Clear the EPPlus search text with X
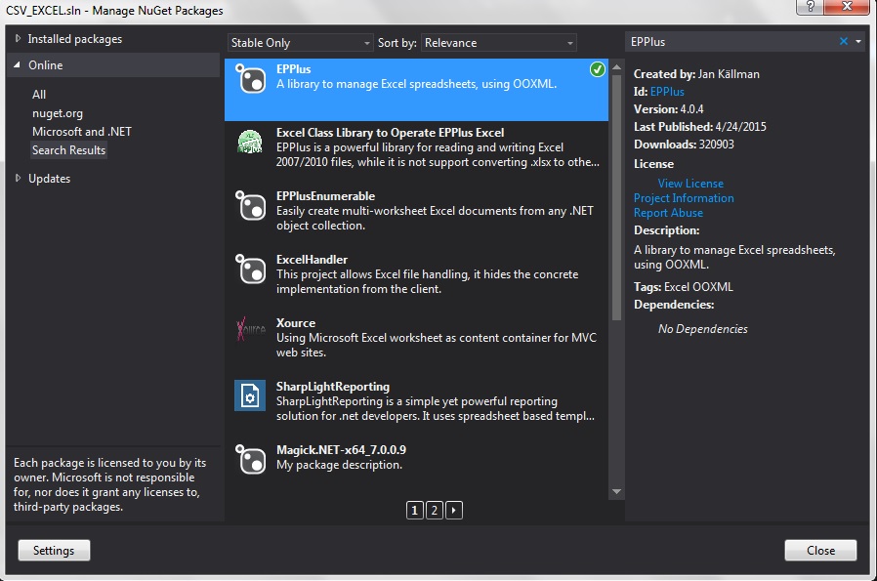Screen dimensions: 877x581 point(844,41)
